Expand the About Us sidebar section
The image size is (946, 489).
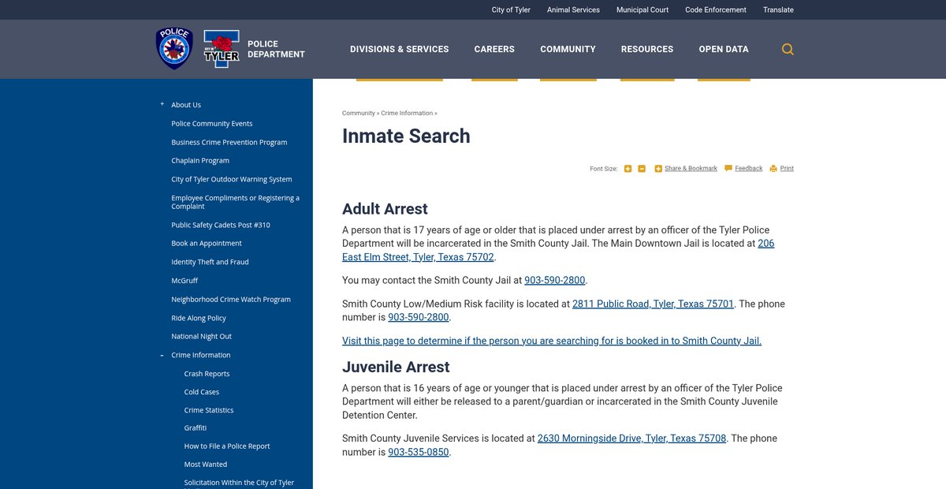click(162, 104)
